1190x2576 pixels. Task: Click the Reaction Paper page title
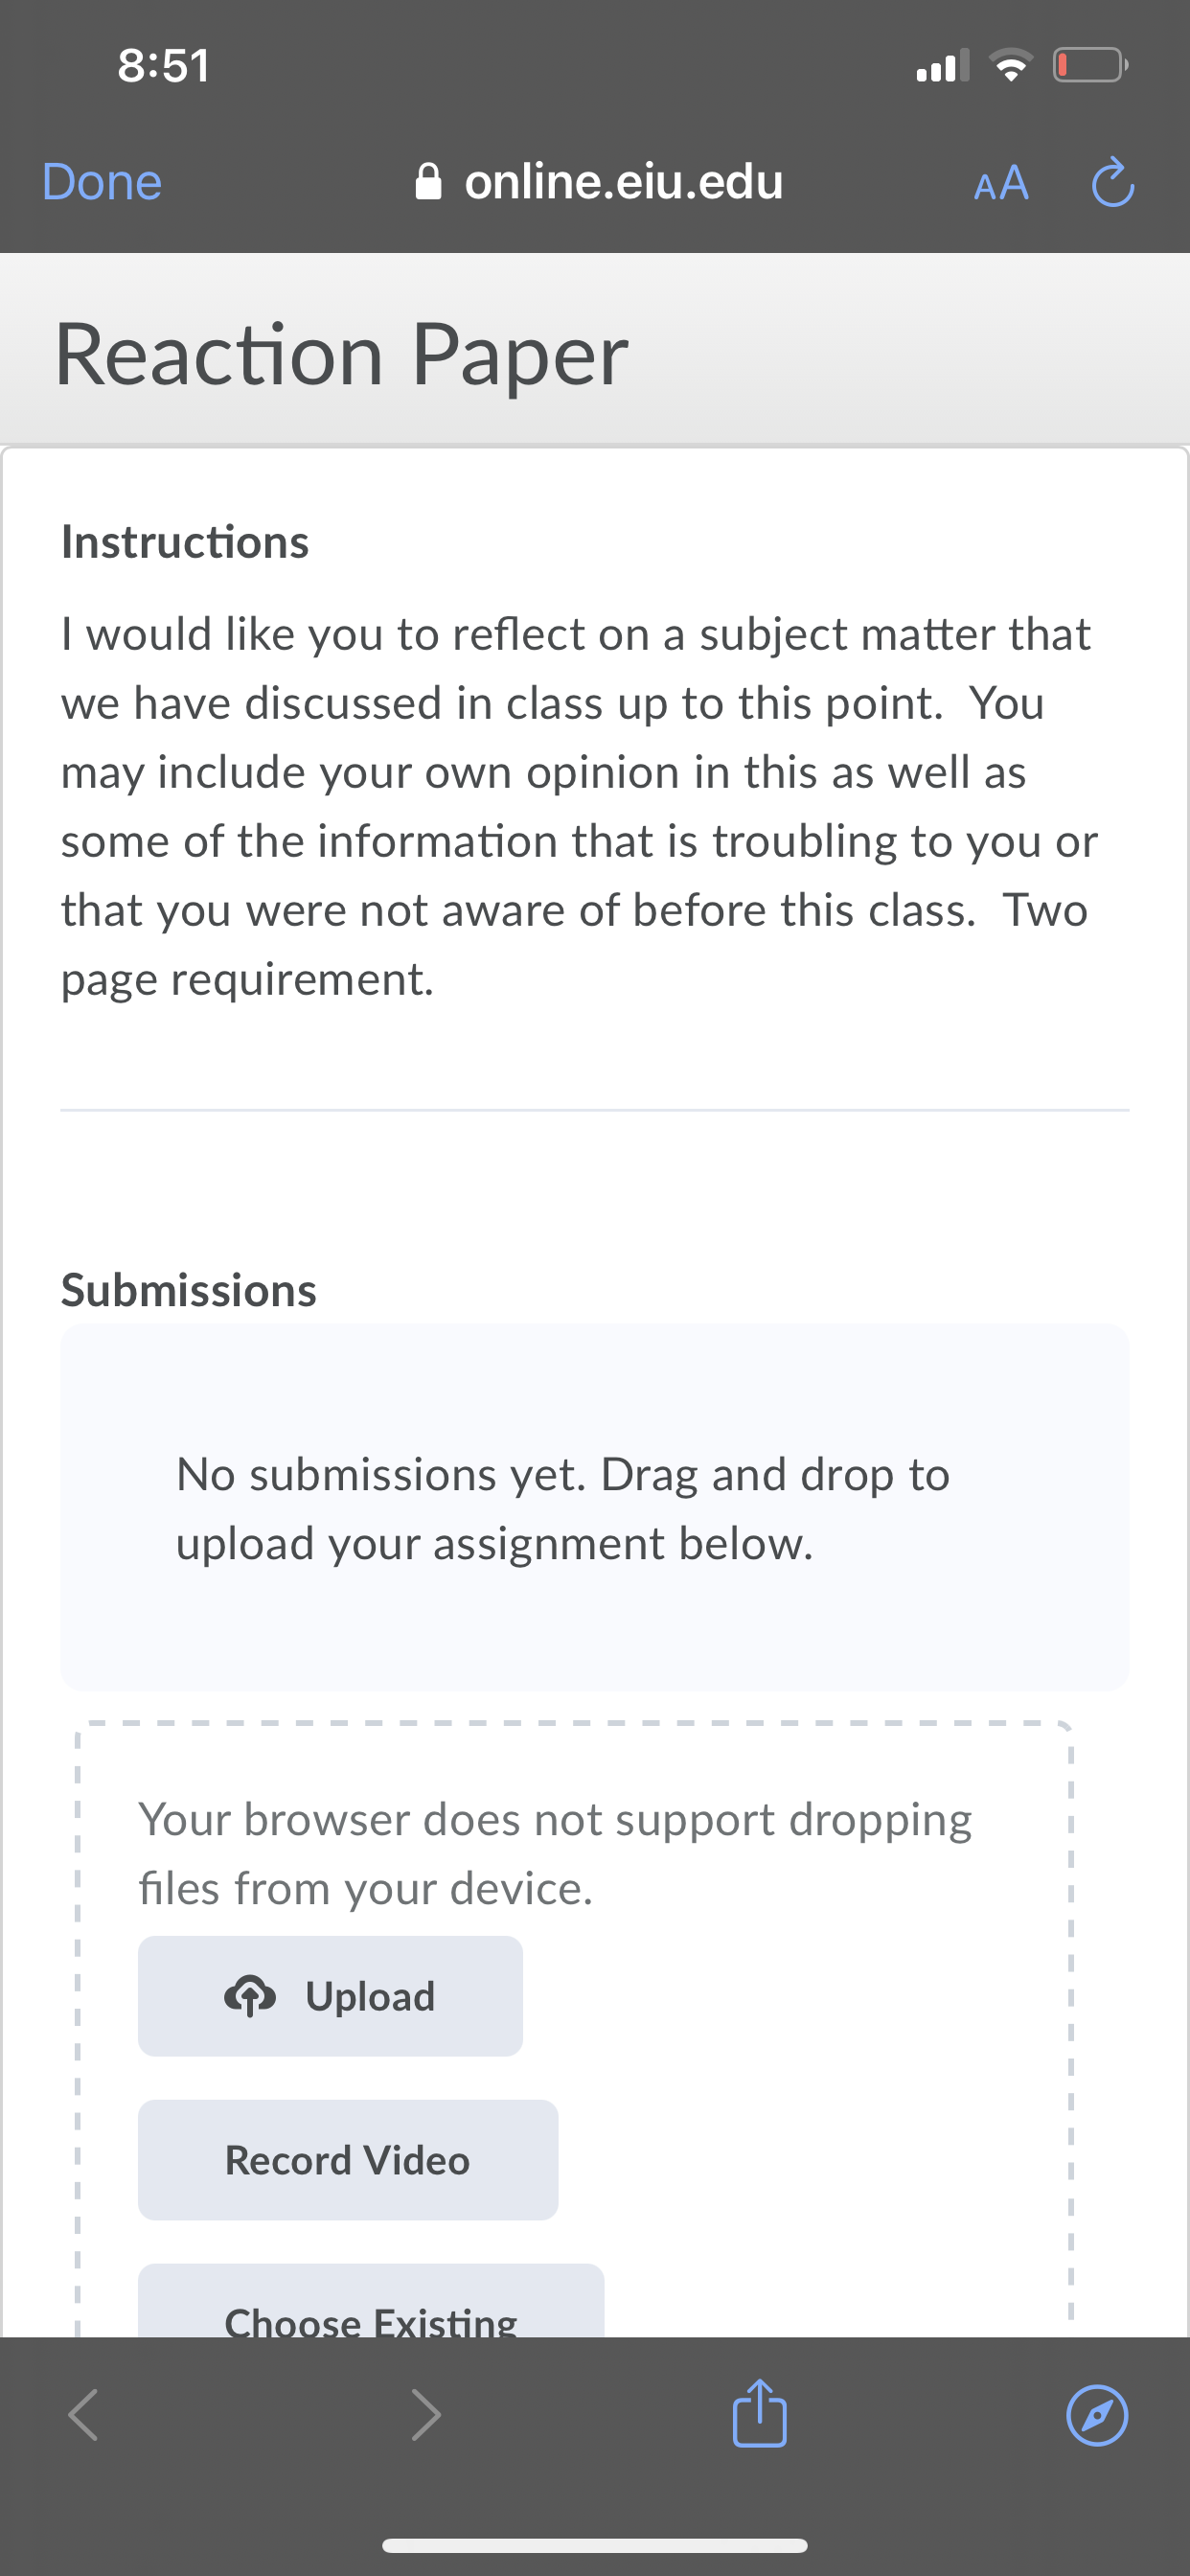click(x=341, y=354)
